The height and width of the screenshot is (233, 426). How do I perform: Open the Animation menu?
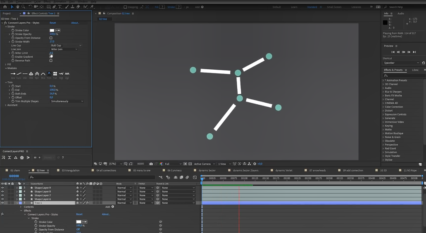click(x=60, y=2)
